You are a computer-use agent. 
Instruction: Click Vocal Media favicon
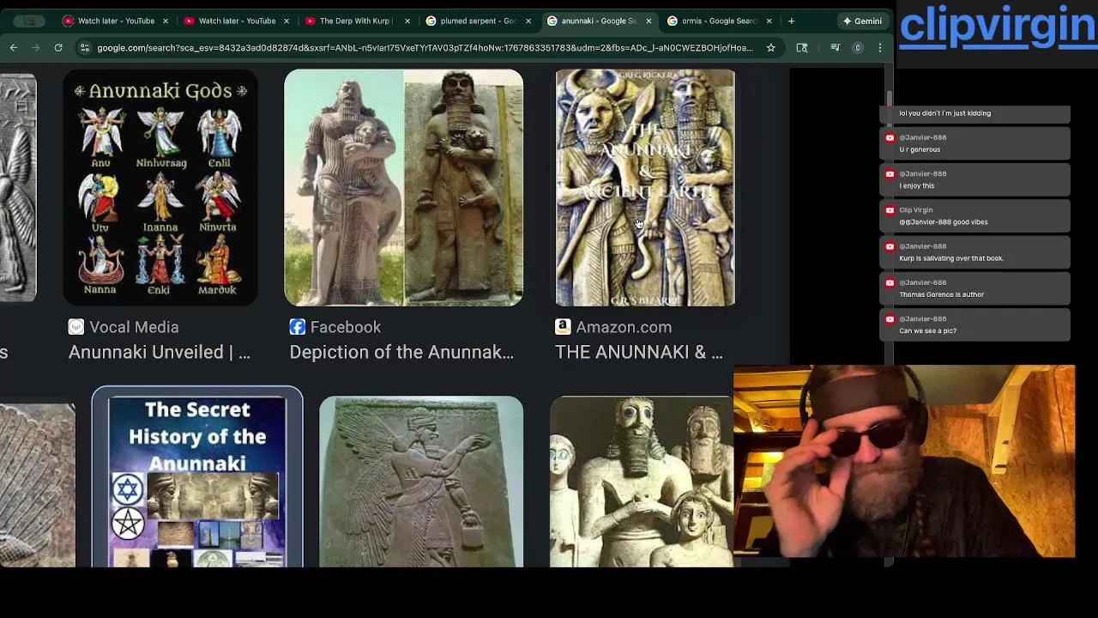coord(76,327)
